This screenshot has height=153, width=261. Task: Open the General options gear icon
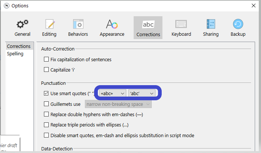[23, 24]
